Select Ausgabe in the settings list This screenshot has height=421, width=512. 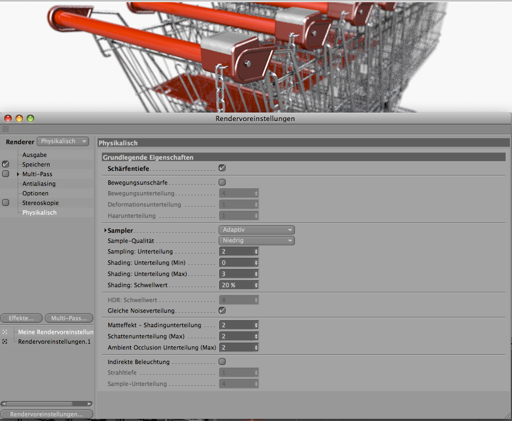click(x=34, y=155)
